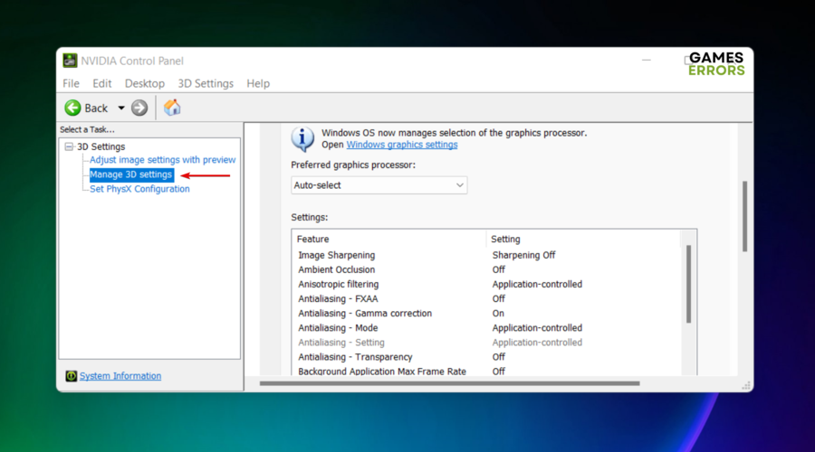
Task: Select Adjust image settings with preview
Action: pos(162,160)
